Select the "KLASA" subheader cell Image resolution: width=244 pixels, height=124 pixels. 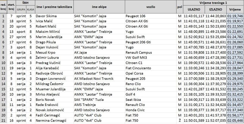tap(30, 9)
